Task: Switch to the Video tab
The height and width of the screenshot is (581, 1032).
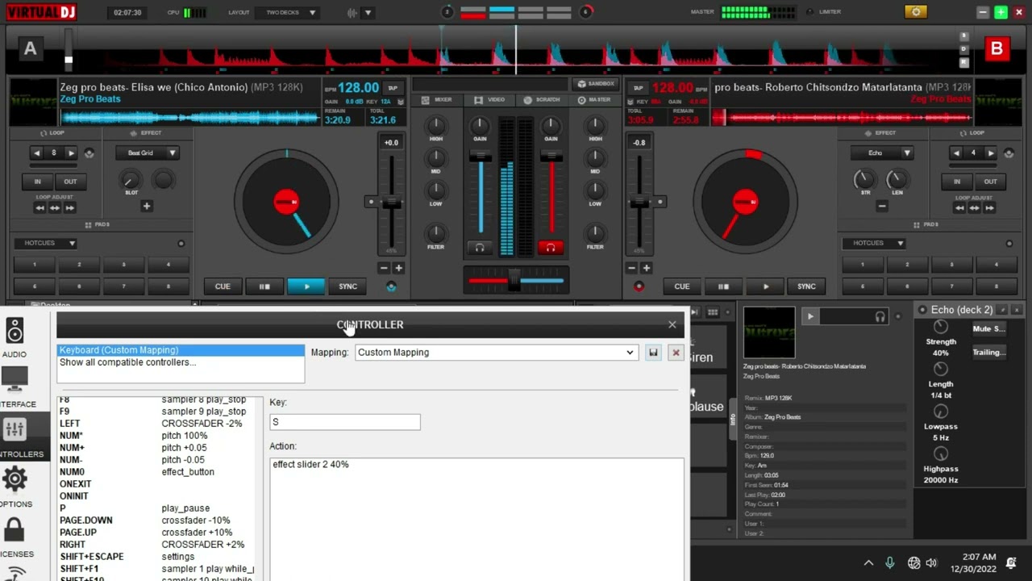Action: pos(489,100)
